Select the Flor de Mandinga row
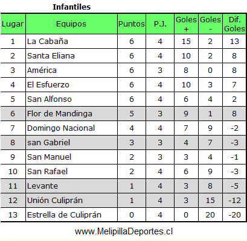The width and height of the screenshot is (247, 241). pos(123,114)
